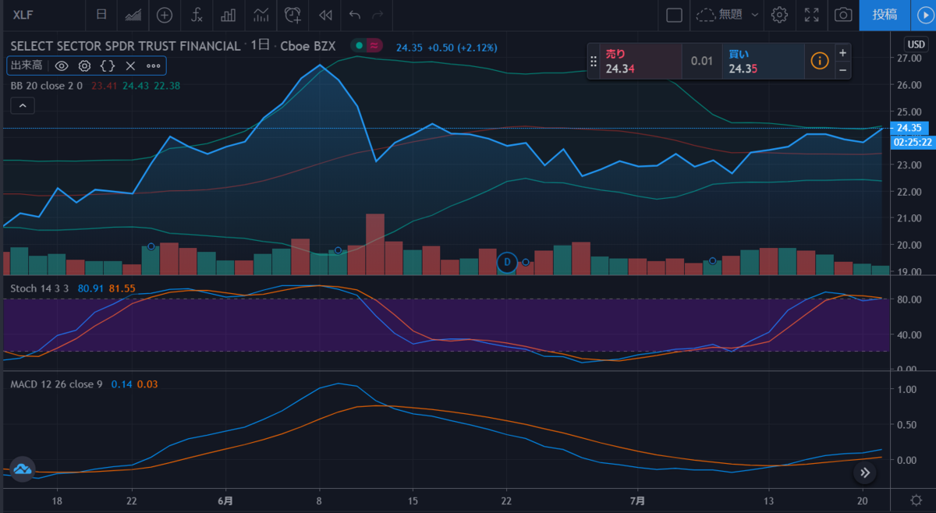Click the D dividend marker on chart

[x=508, y=262]
